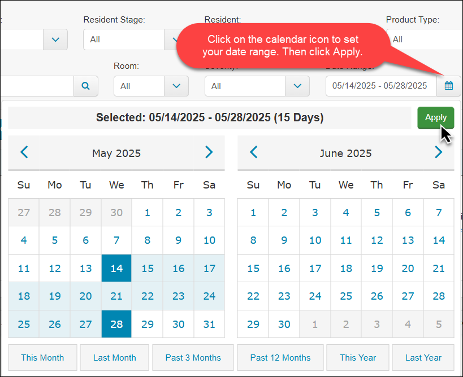Pick June 14 in the calendar
The height and width of the screenshot is (377, 463).
tap(439, 240)
